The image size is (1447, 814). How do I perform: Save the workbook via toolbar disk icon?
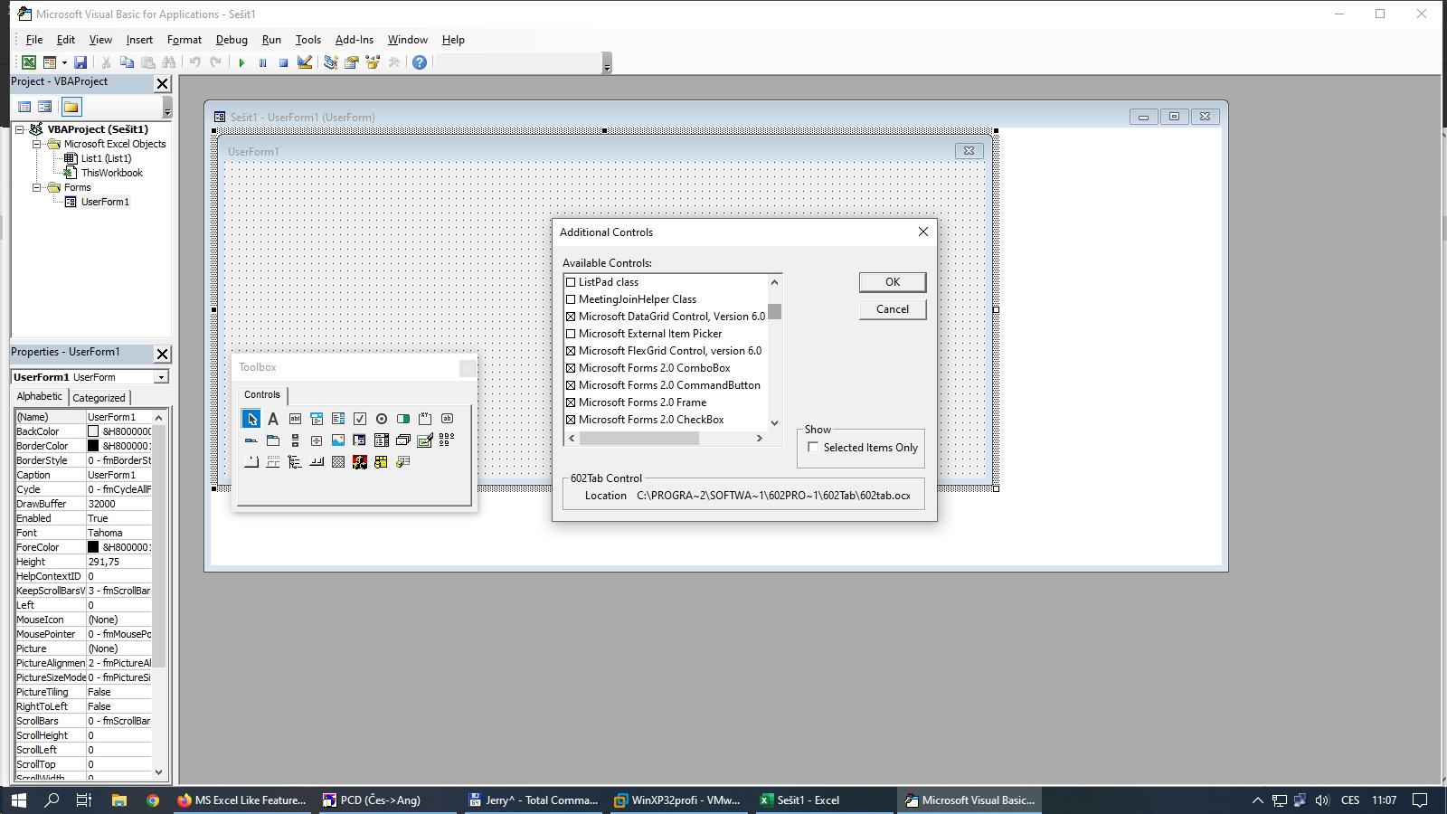coord(80,62)
